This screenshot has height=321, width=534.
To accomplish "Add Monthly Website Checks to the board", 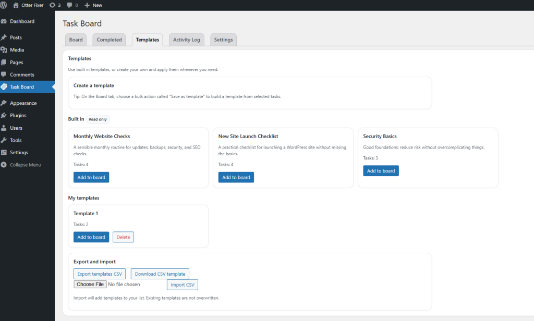I will coord(91,177).
